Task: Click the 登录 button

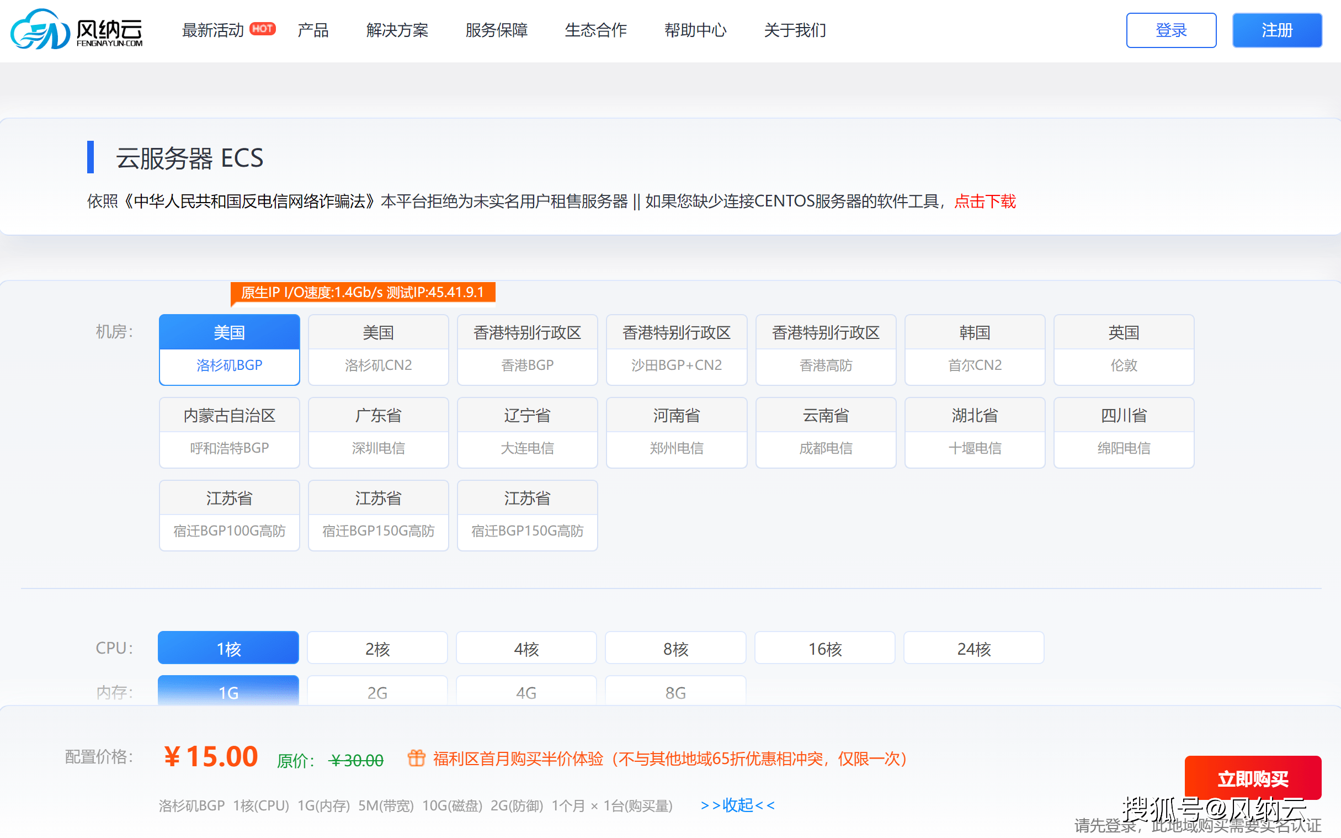Action: click(1171, 30)
